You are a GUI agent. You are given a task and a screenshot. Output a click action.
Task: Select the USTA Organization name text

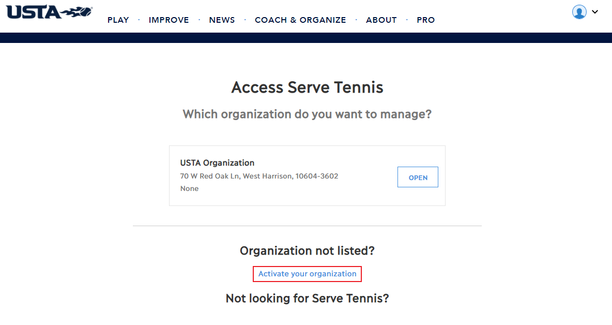point(217,163)
